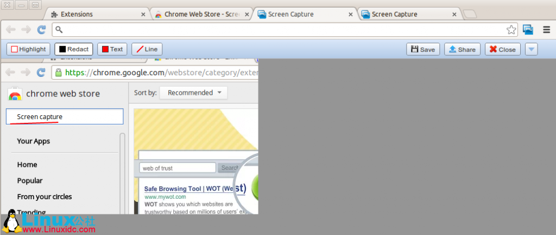Open the Chrome hamburger menu
The width and height of the screenshot is (556, 235).
pos(546,30)
